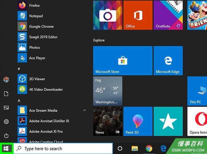
Task: Open the Microsoft Edge tile
Action: click(x=168, y=61)
